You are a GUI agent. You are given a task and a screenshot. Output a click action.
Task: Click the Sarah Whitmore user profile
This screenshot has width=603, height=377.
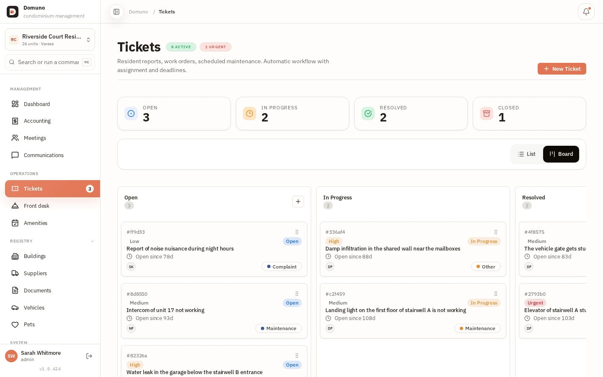point(42,356)
